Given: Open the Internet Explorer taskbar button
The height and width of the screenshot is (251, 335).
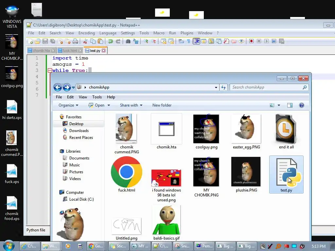Looking at the screenshot, I should (x=29, y=246).
